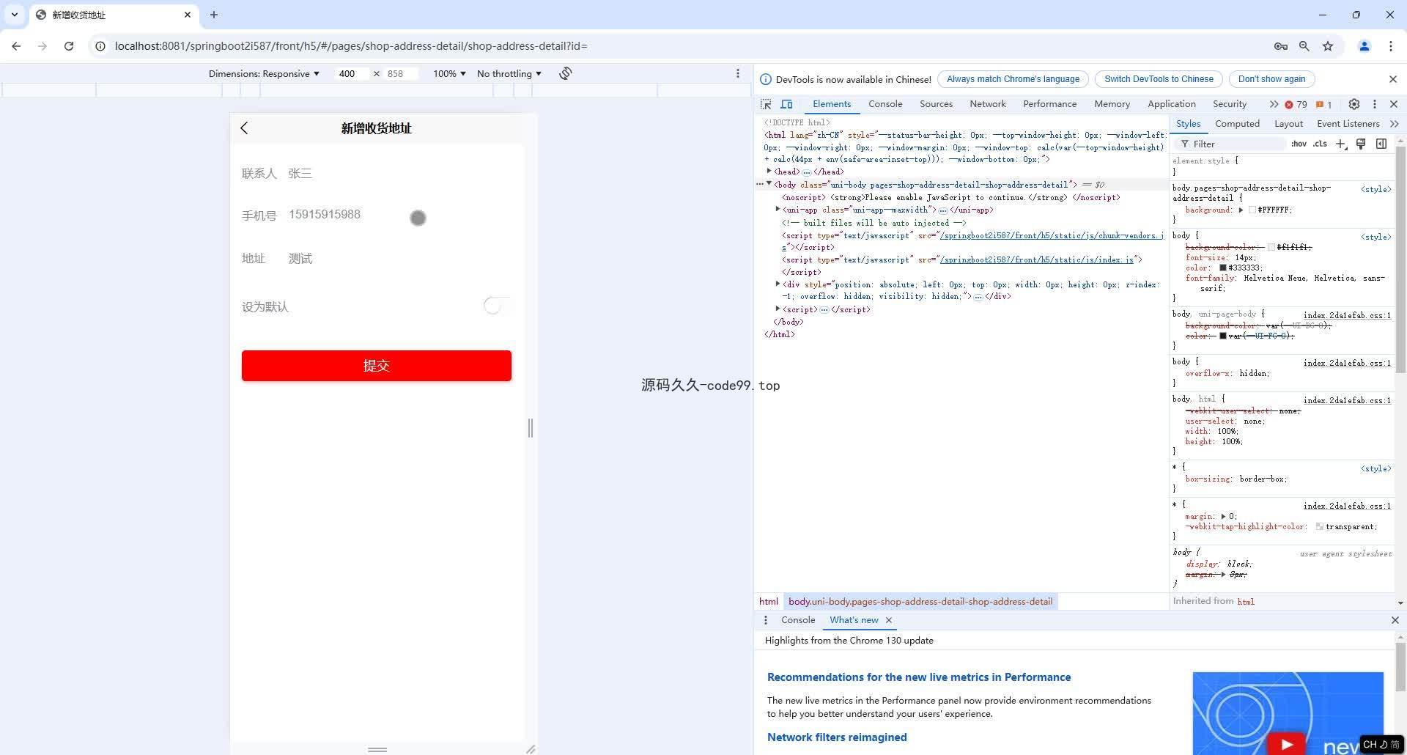The height and width of the screenshot is (755, 1407).
Task: Expand the head element node
Action: 769,171
